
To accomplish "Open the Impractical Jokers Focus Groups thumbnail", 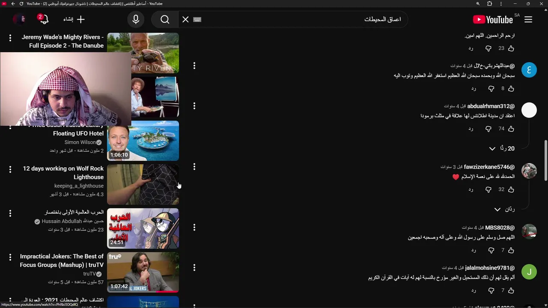I will (x=143, y=272).
